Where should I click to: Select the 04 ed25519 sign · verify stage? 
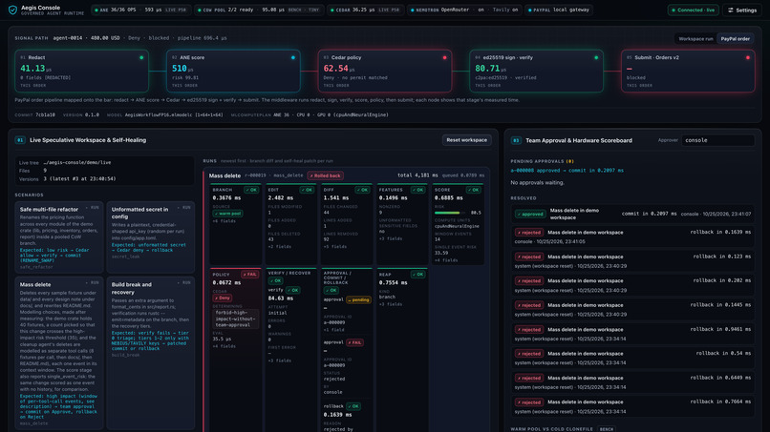[x=536, y=72]
